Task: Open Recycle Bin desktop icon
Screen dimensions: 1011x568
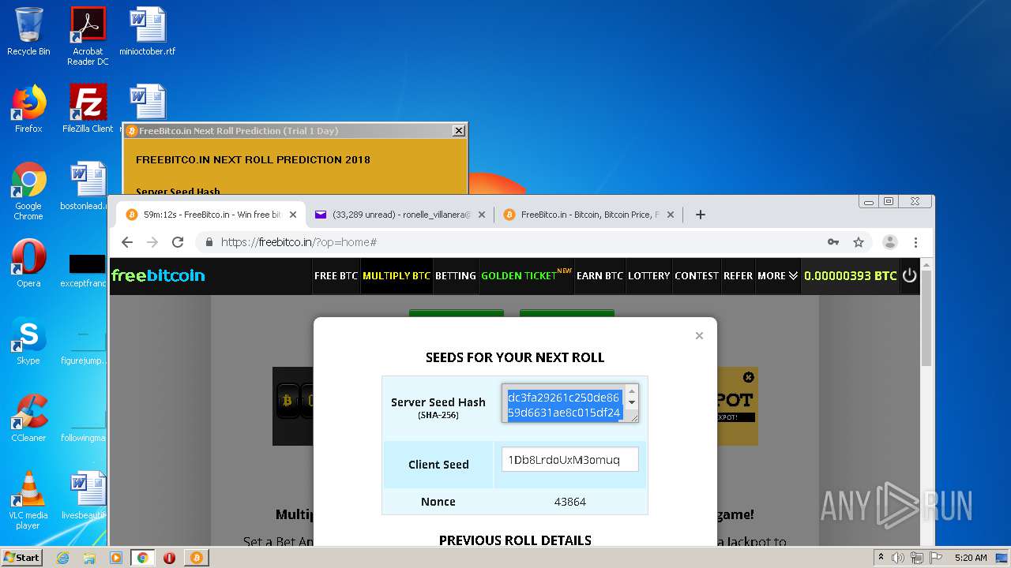Action: click(28, 32)
